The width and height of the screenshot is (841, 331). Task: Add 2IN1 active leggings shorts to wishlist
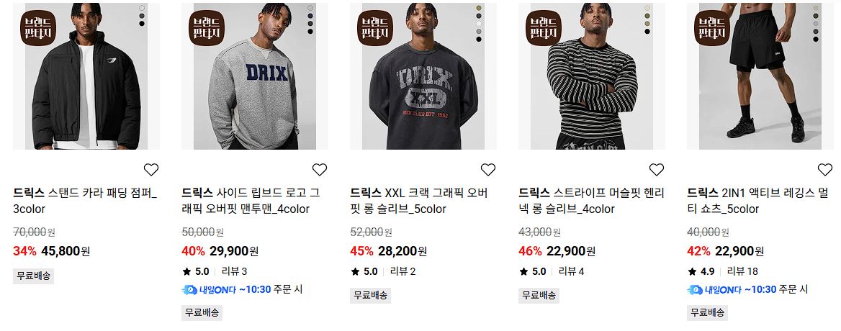click(825, 170)
